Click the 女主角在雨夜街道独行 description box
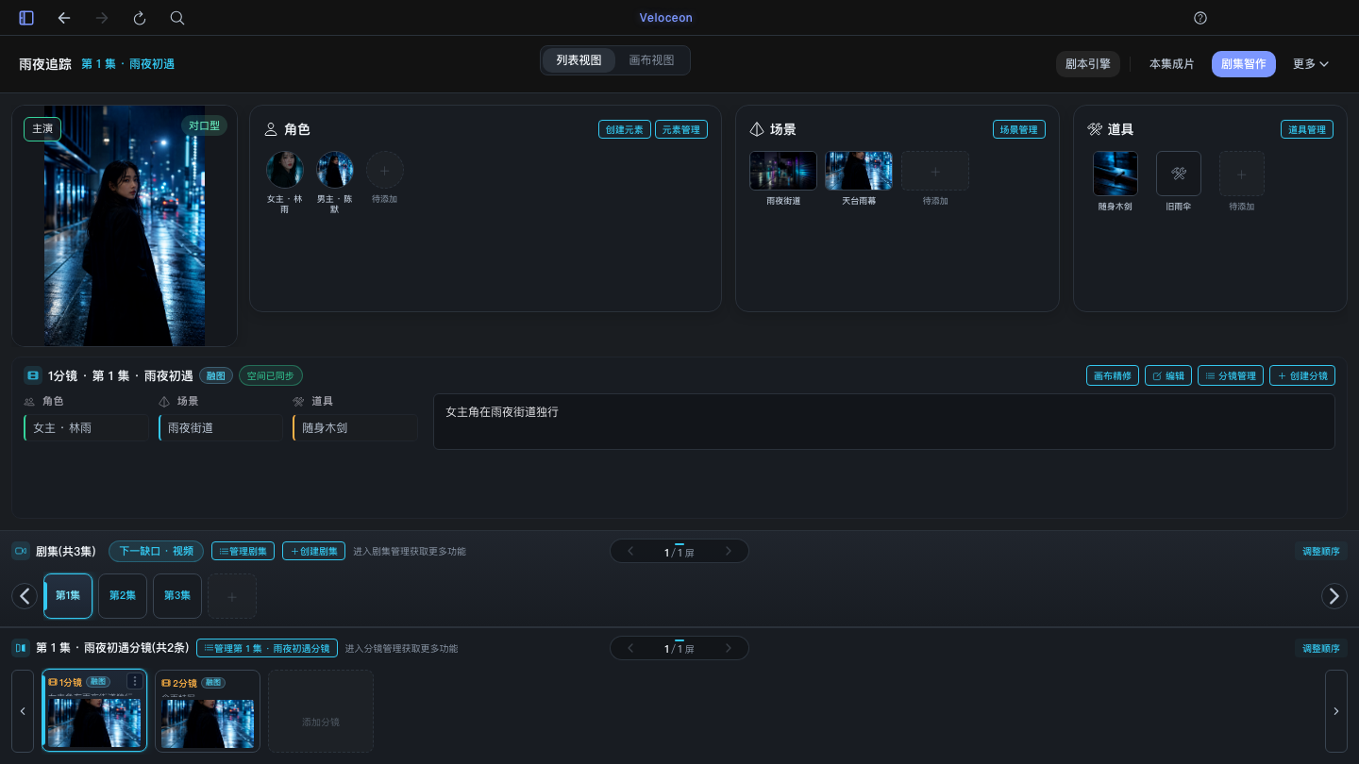 tap(884, 422)
